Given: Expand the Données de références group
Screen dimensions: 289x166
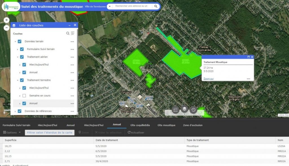Looking at the screenshot, I should (15, 111).
